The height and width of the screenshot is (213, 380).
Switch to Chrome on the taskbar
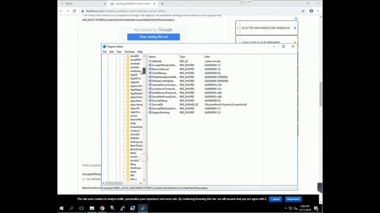pyautogui.click(x=102, y=208)
